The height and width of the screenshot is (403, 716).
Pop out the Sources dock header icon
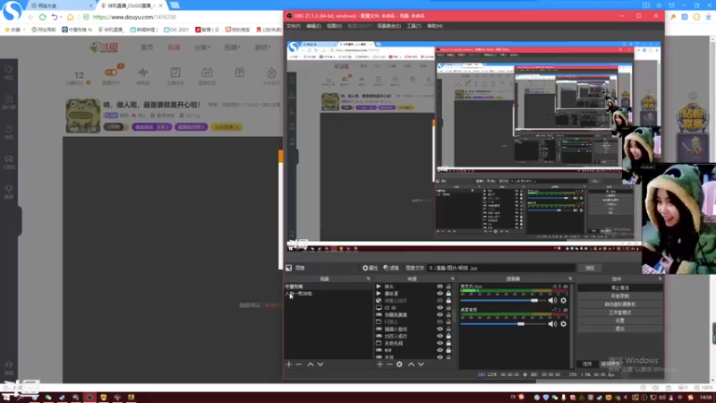pos(453,279)
